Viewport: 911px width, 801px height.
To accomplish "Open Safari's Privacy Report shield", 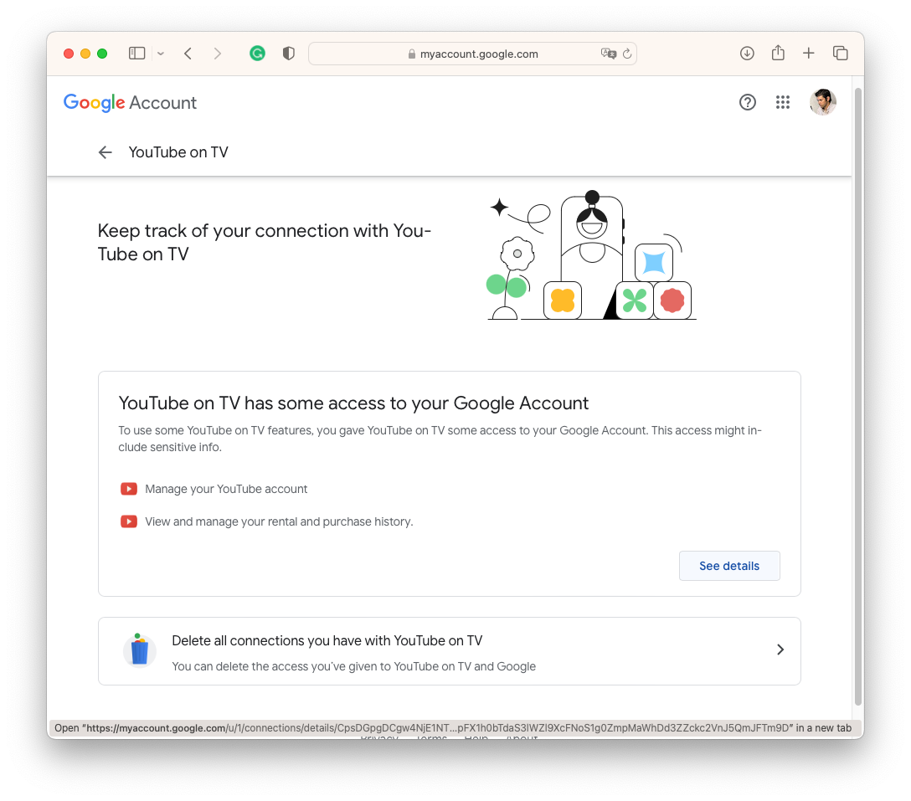I will [x=288, y=53].
